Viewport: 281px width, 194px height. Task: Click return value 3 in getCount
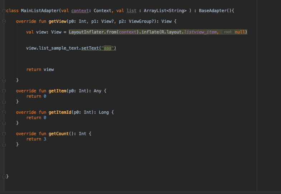[45, 139]
